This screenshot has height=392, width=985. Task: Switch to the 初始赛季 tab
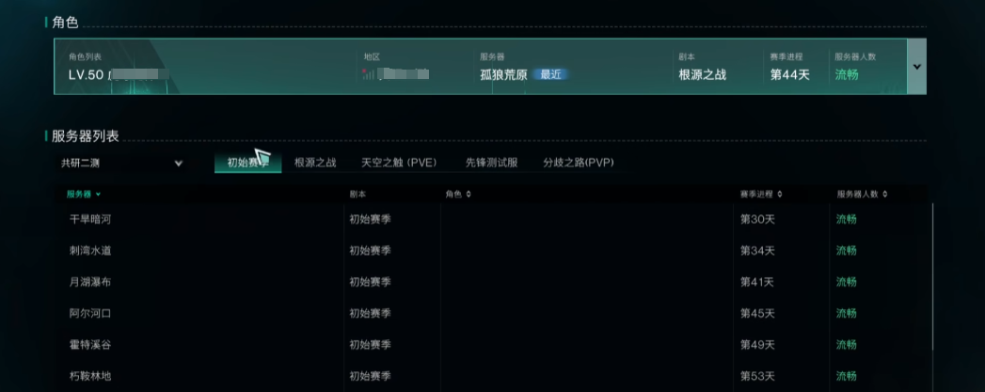(247, 163)
